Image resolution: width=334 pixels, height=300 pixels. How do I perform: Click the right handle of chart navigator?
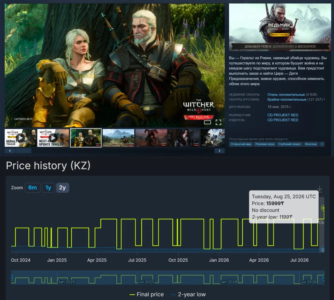point(324,278)
